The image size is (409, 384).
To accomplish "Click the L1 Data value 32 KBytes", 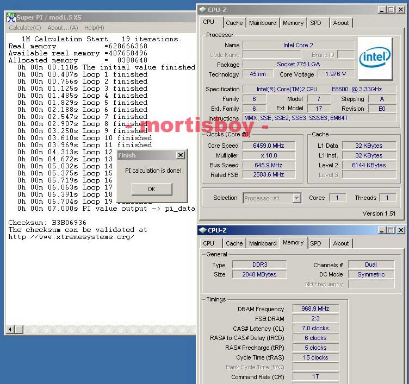I will (369, 146).
